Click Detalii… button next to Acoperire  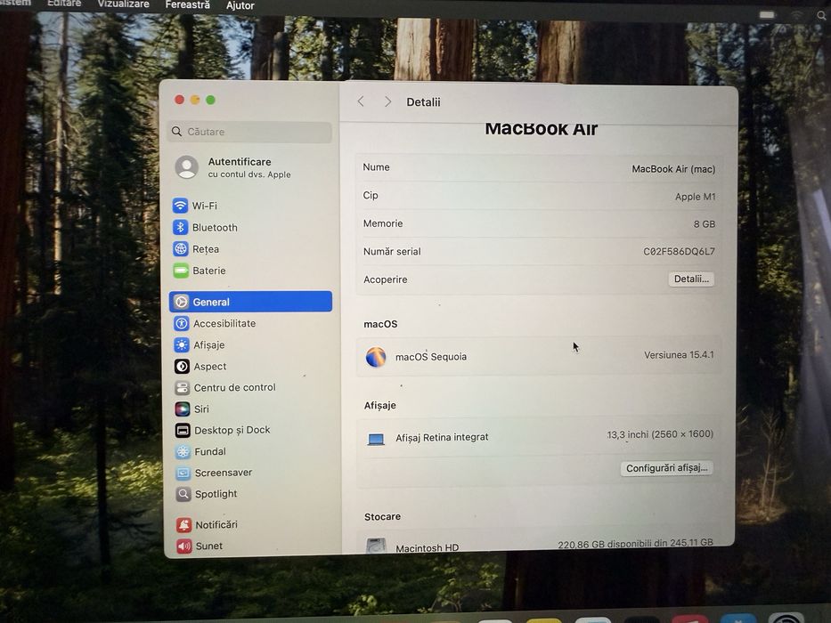pos(691,279)
